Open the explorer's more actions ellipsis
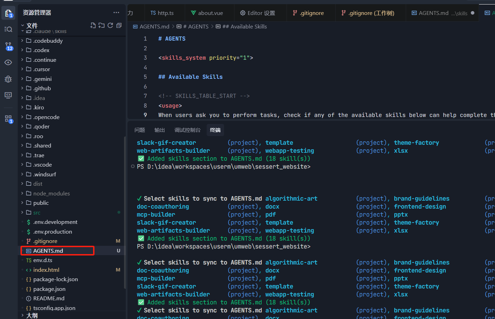495x319 pixels. [116, 12]
